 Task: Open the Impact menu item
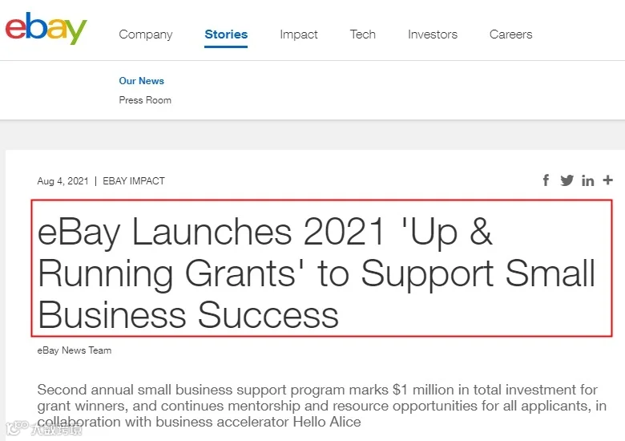(299, 34)
